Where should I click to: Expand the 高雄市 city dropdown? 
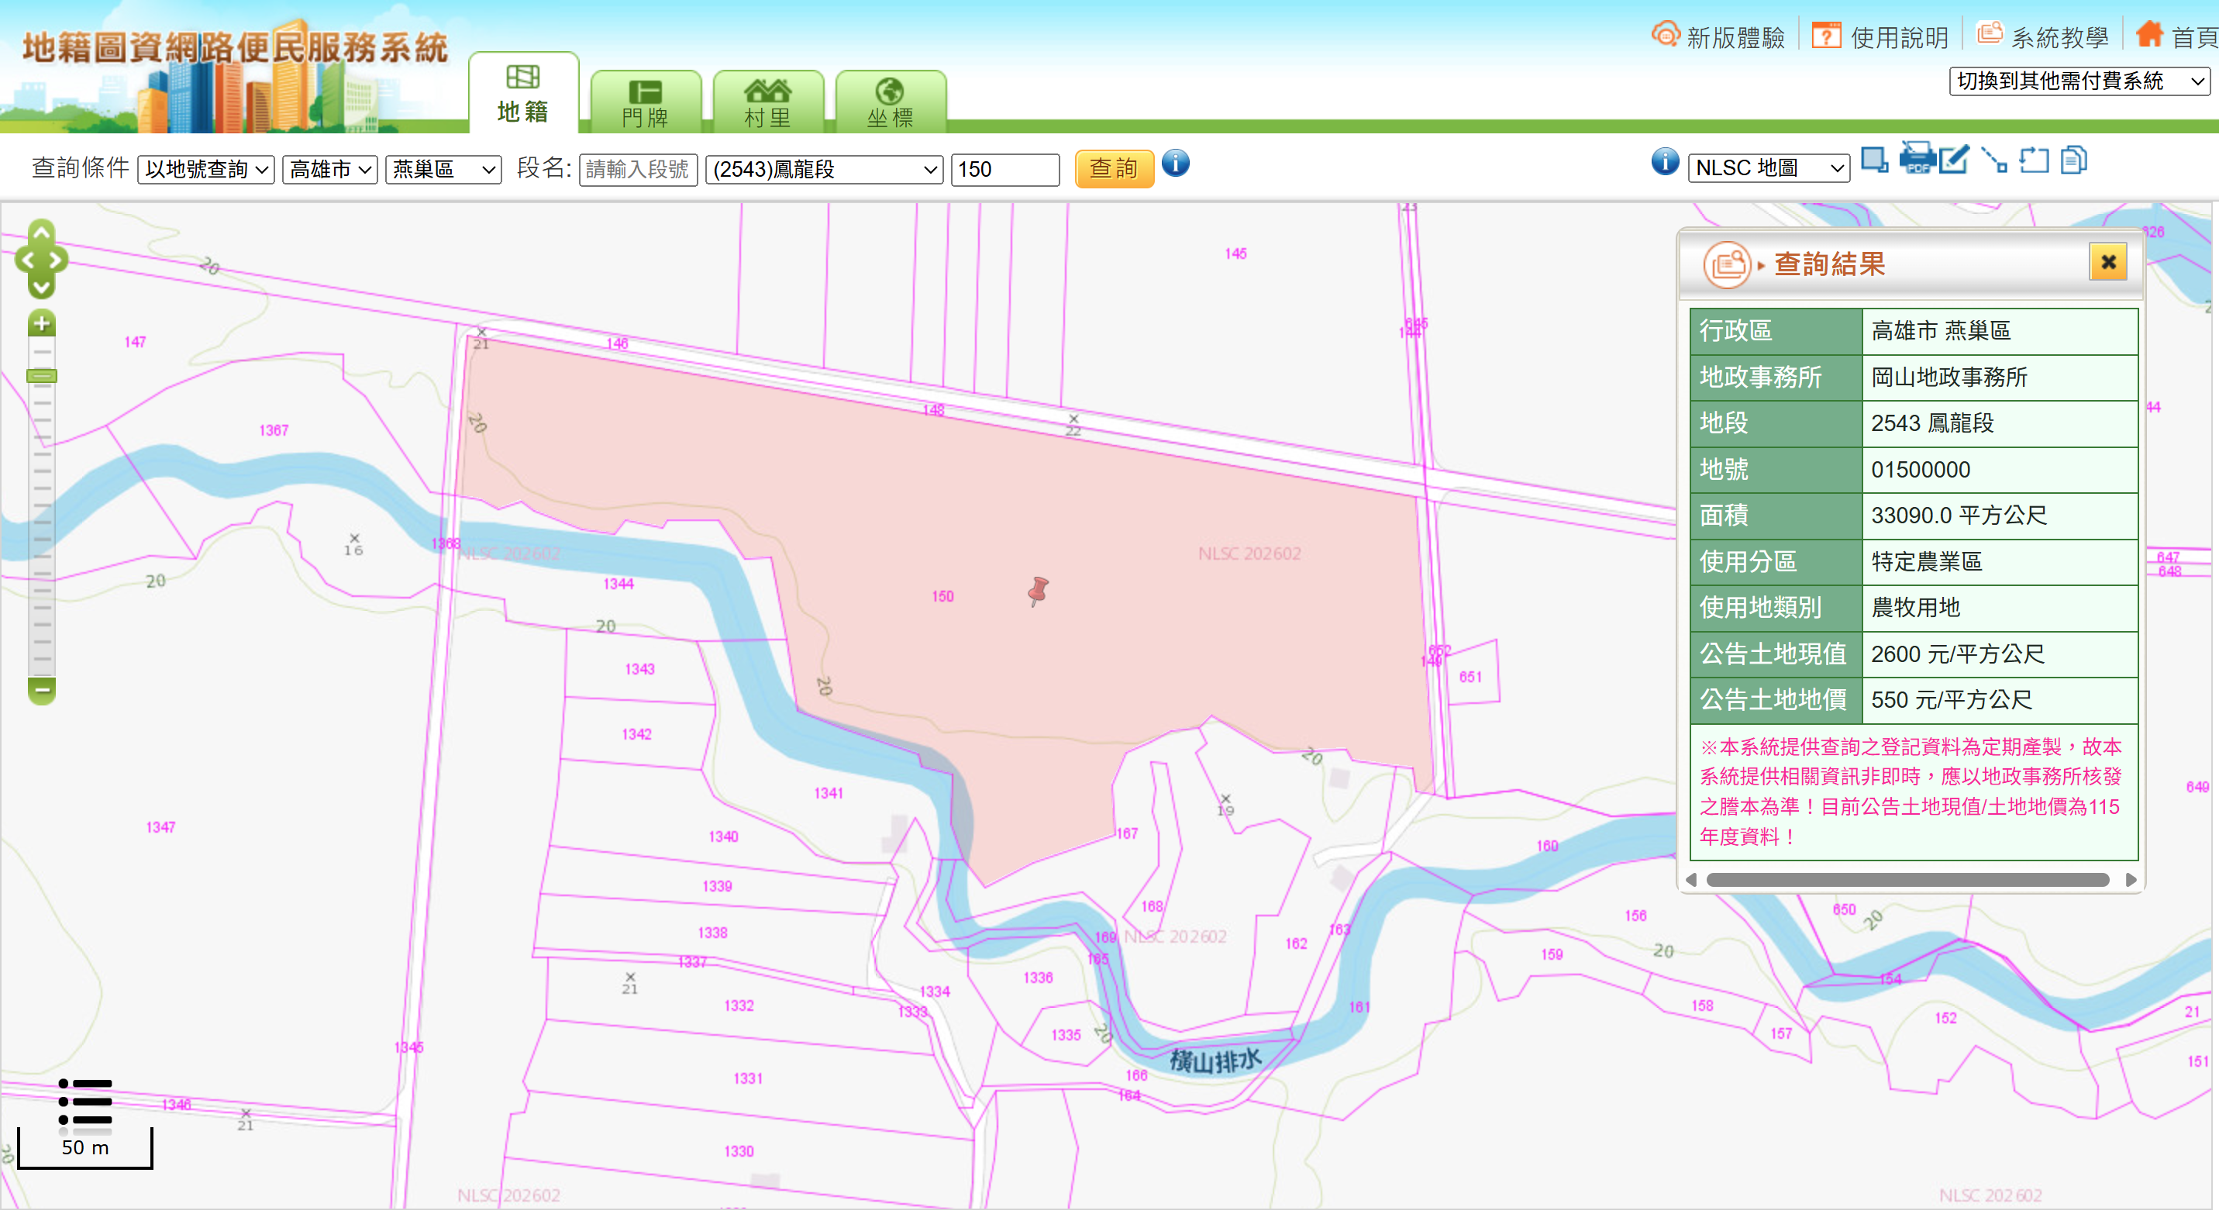[x=330, y=169]
